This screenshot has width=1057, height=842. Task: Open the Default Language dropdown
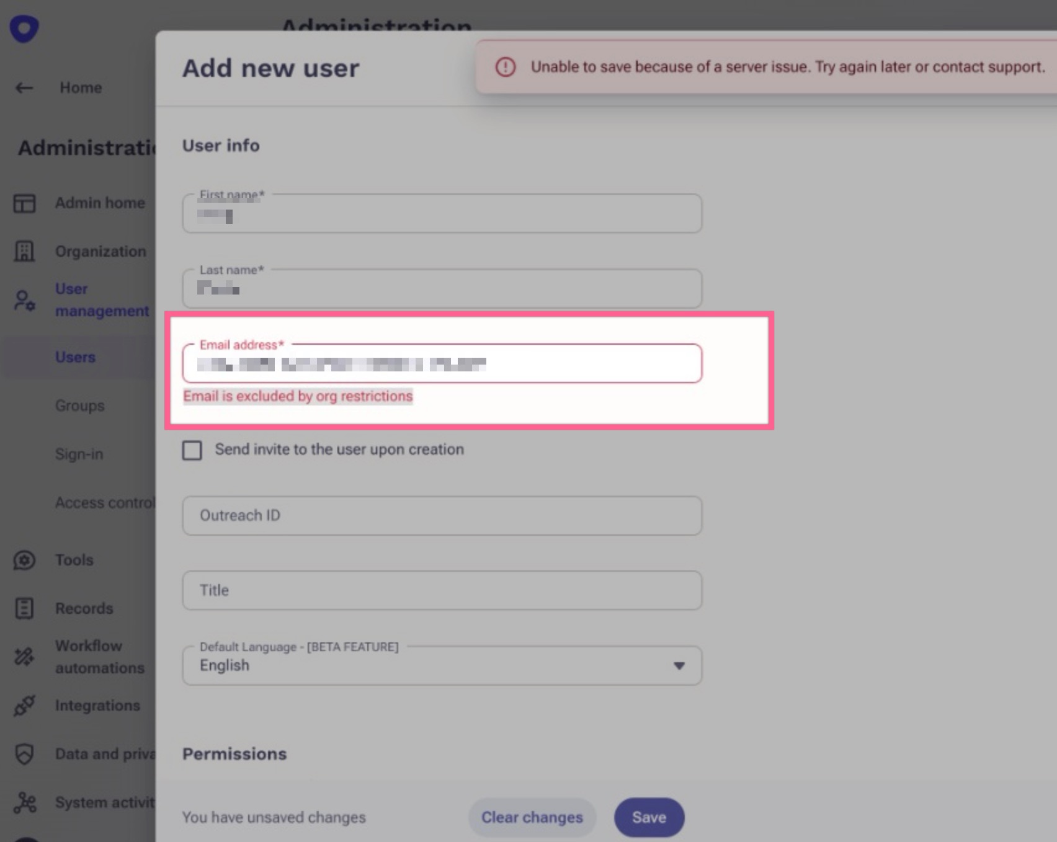click(x=442, y=665)
